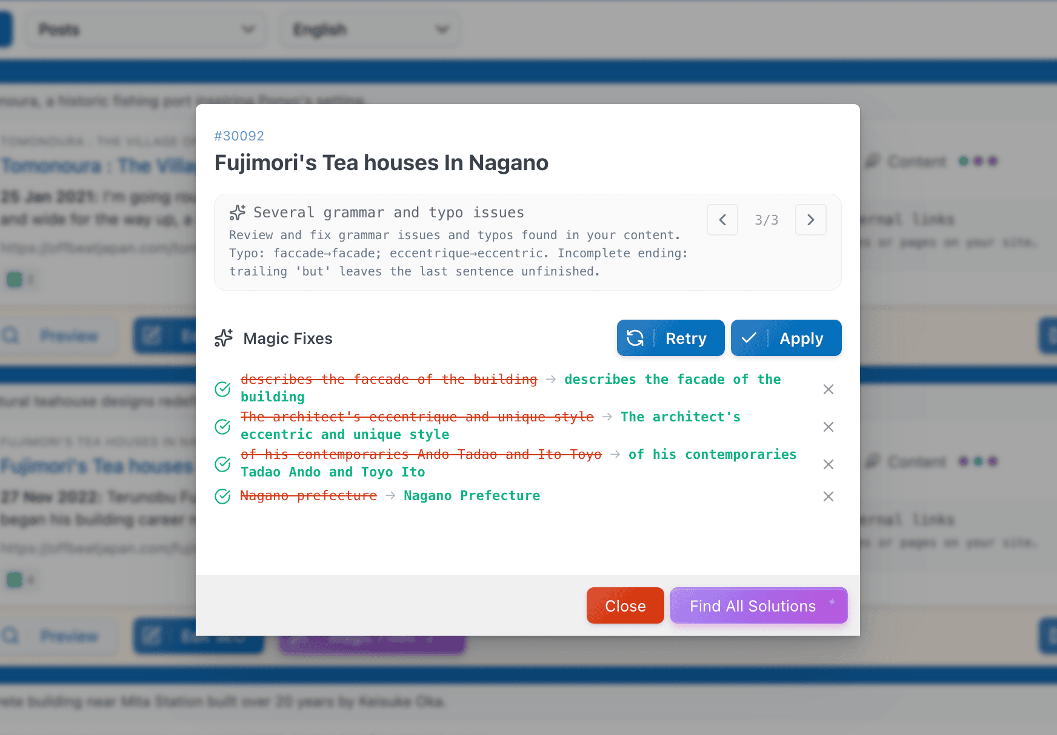Click Find All Solutions
1057x735 pixels.
click(758, 605)
